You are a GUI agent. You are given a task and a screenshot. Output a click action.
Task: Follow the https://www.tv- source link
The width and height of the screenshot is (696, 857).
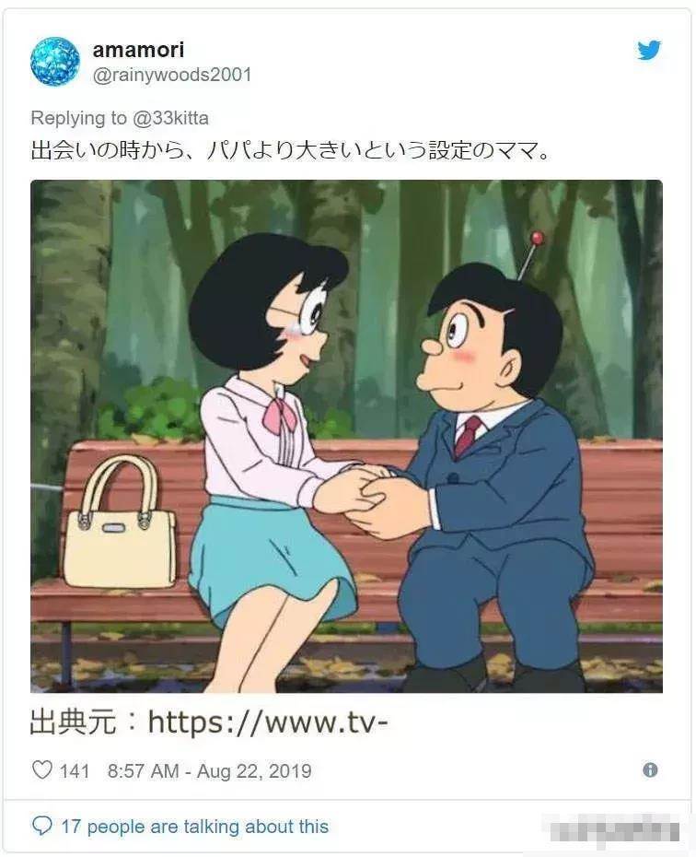pyautogui.click(x=268, y=722)
